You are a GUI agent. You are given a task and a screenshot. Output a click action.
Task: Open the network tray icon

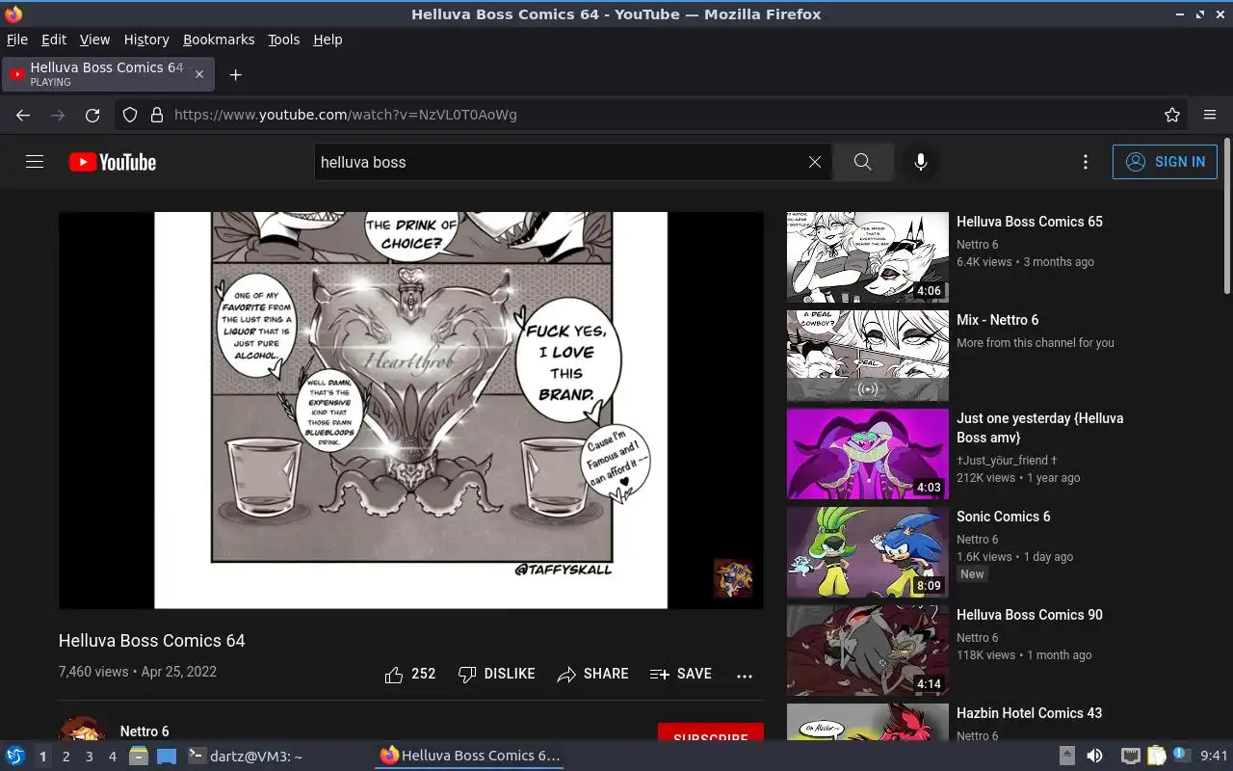1131,756
